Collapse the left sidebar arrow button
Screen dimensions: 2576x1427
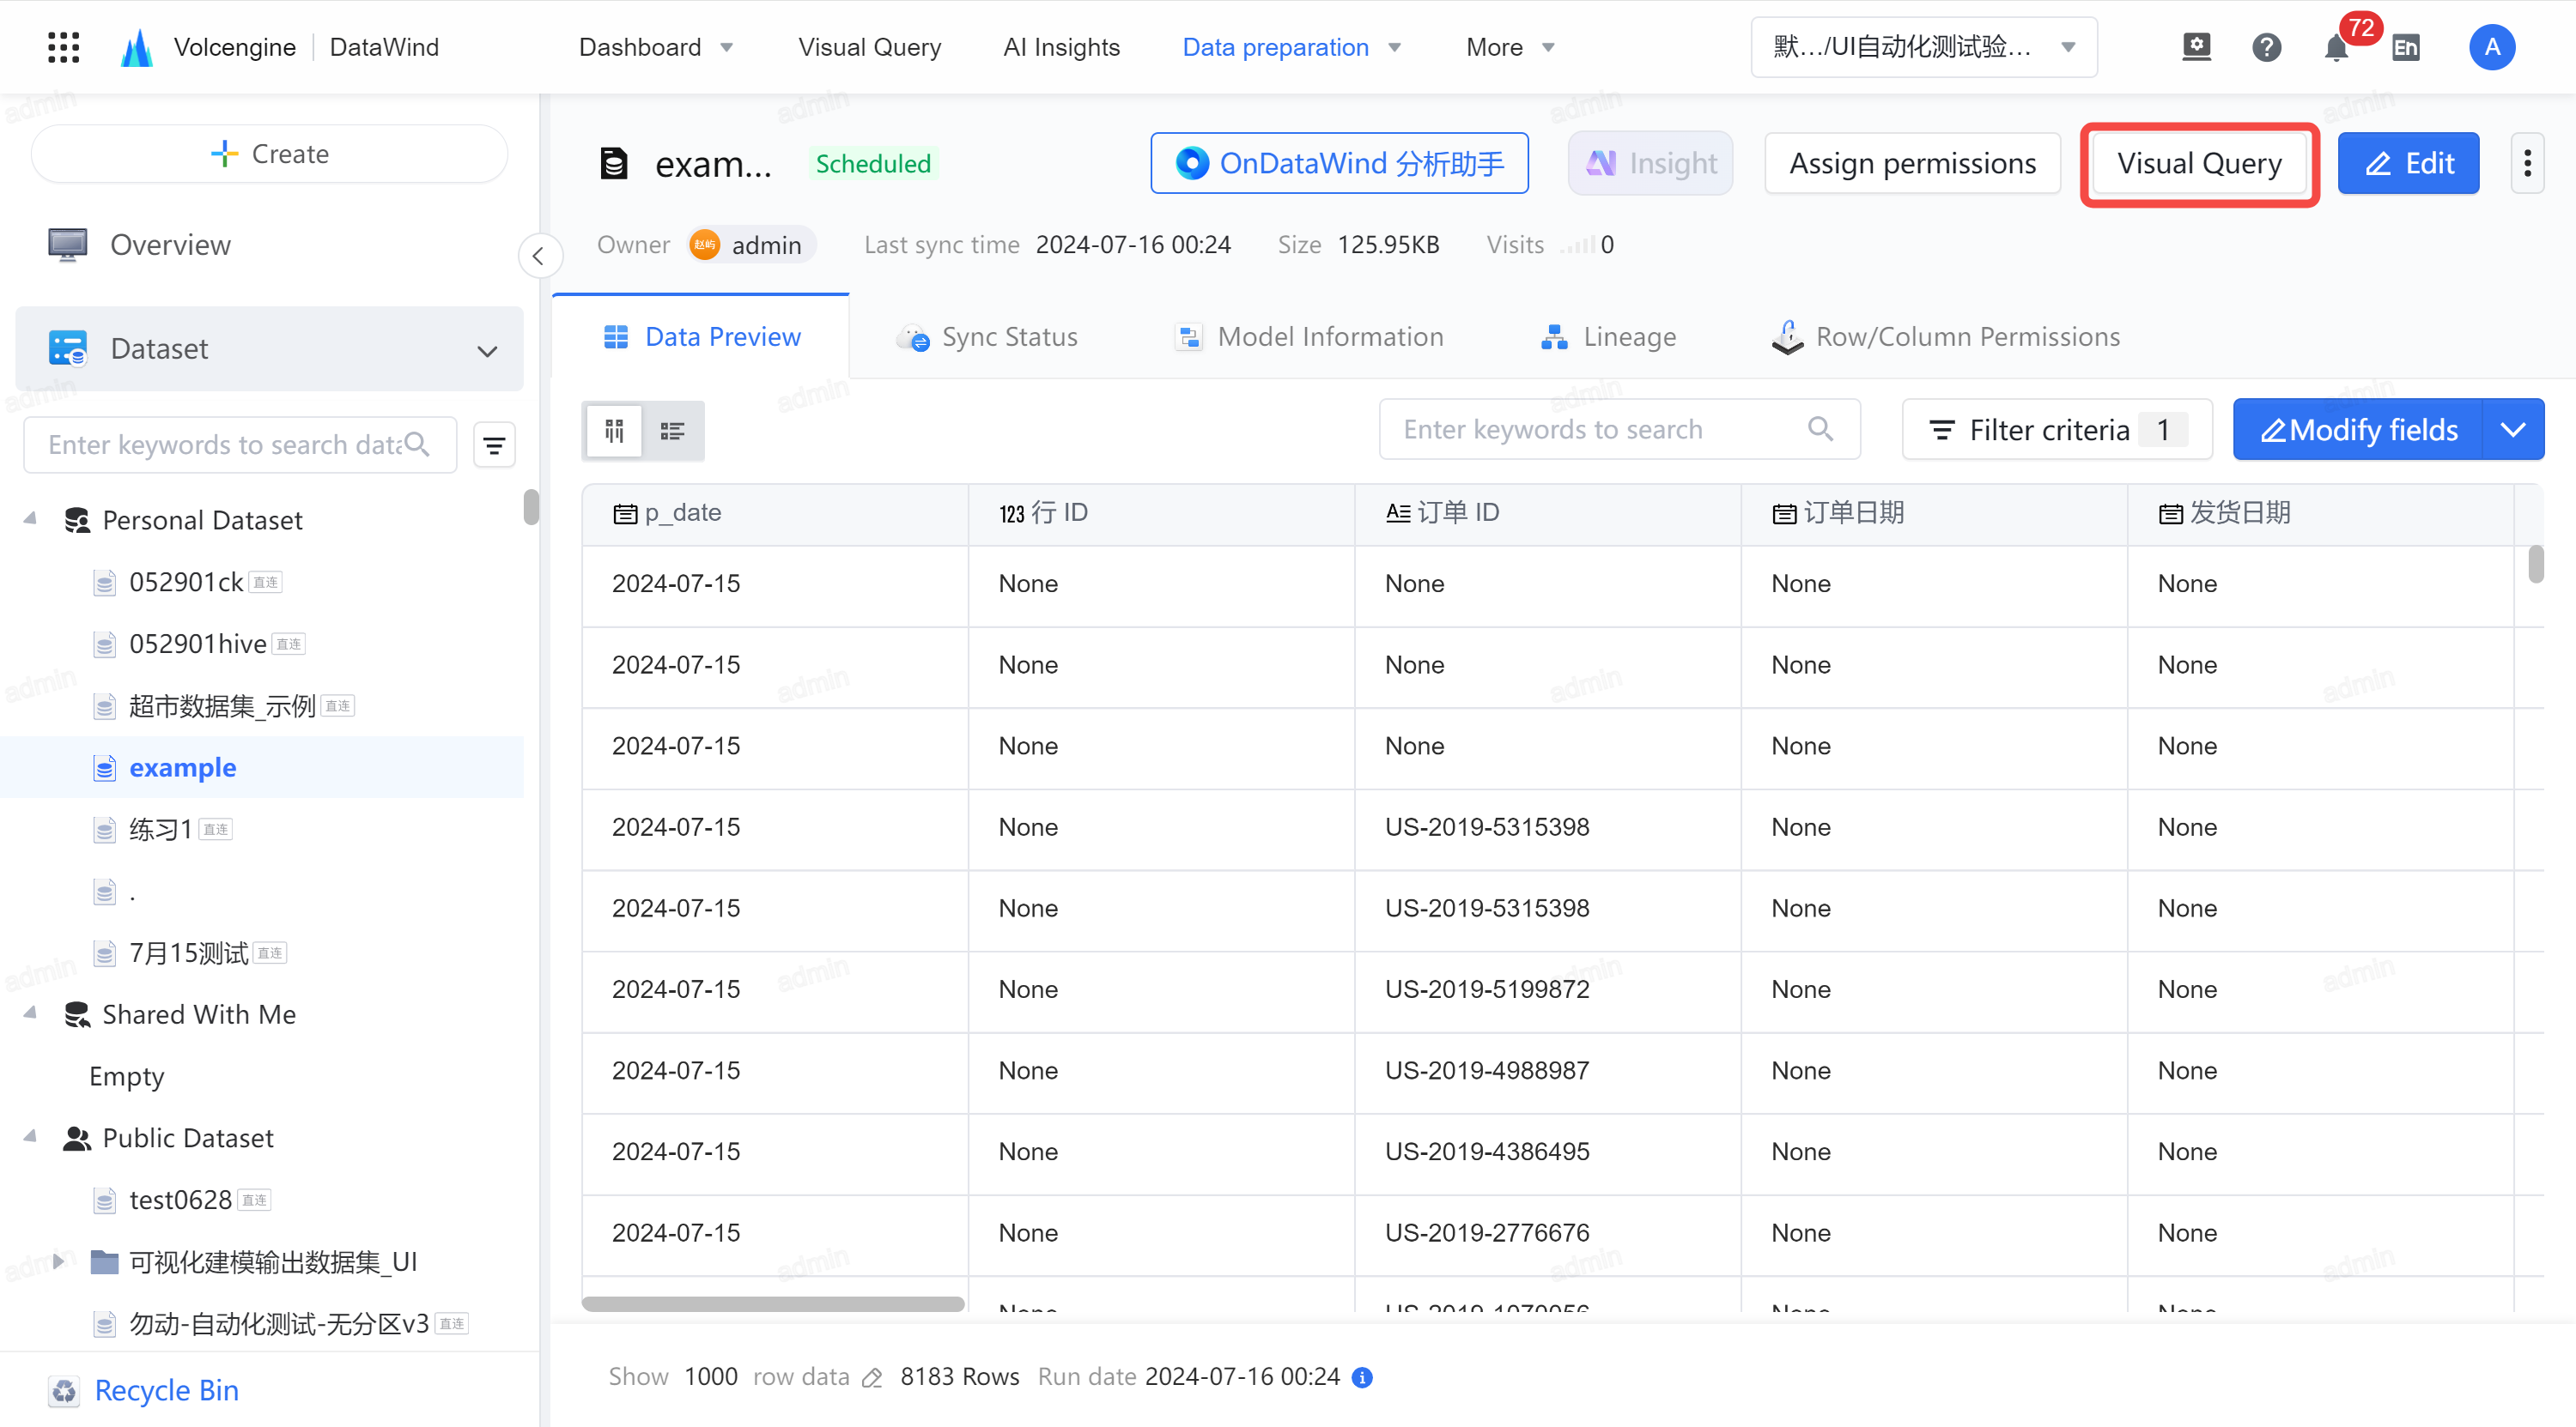[x=538, y=256]
